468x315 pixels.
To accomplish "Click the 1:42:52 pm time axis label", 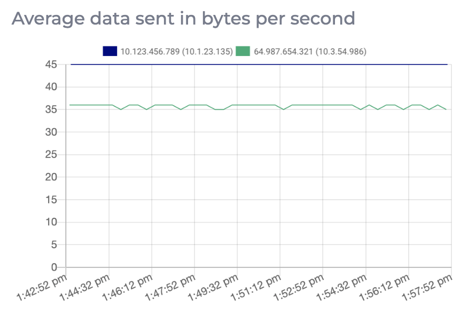I will pyautogui.click(x=44, y=287).
